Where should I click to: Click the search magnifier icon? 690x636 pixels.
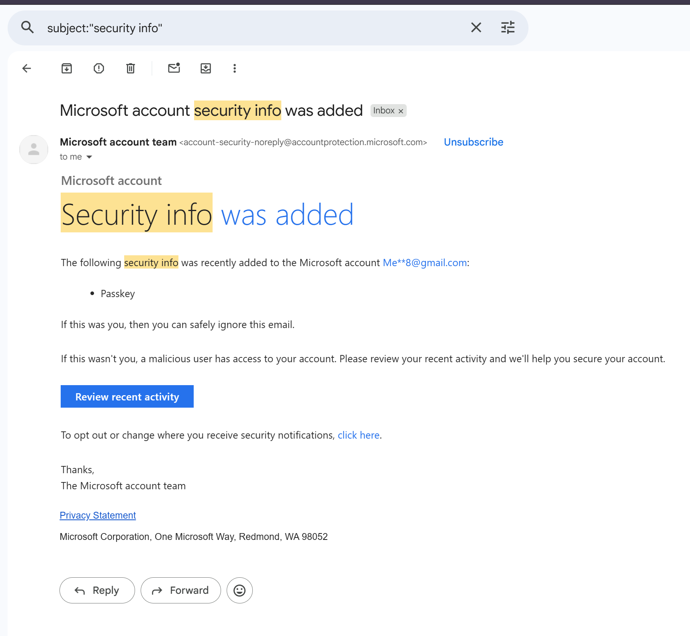point(27,27)
